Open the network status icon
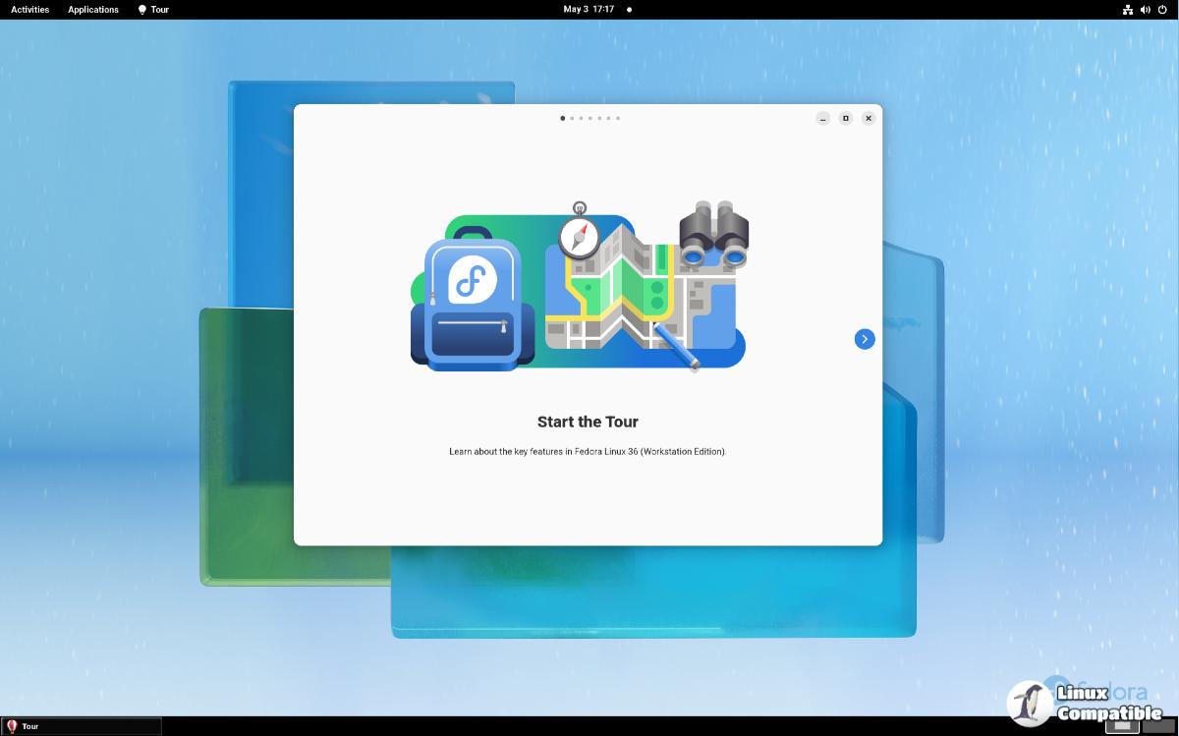Viewport: 1179px width, 736px height. [x=1127, y=10]
